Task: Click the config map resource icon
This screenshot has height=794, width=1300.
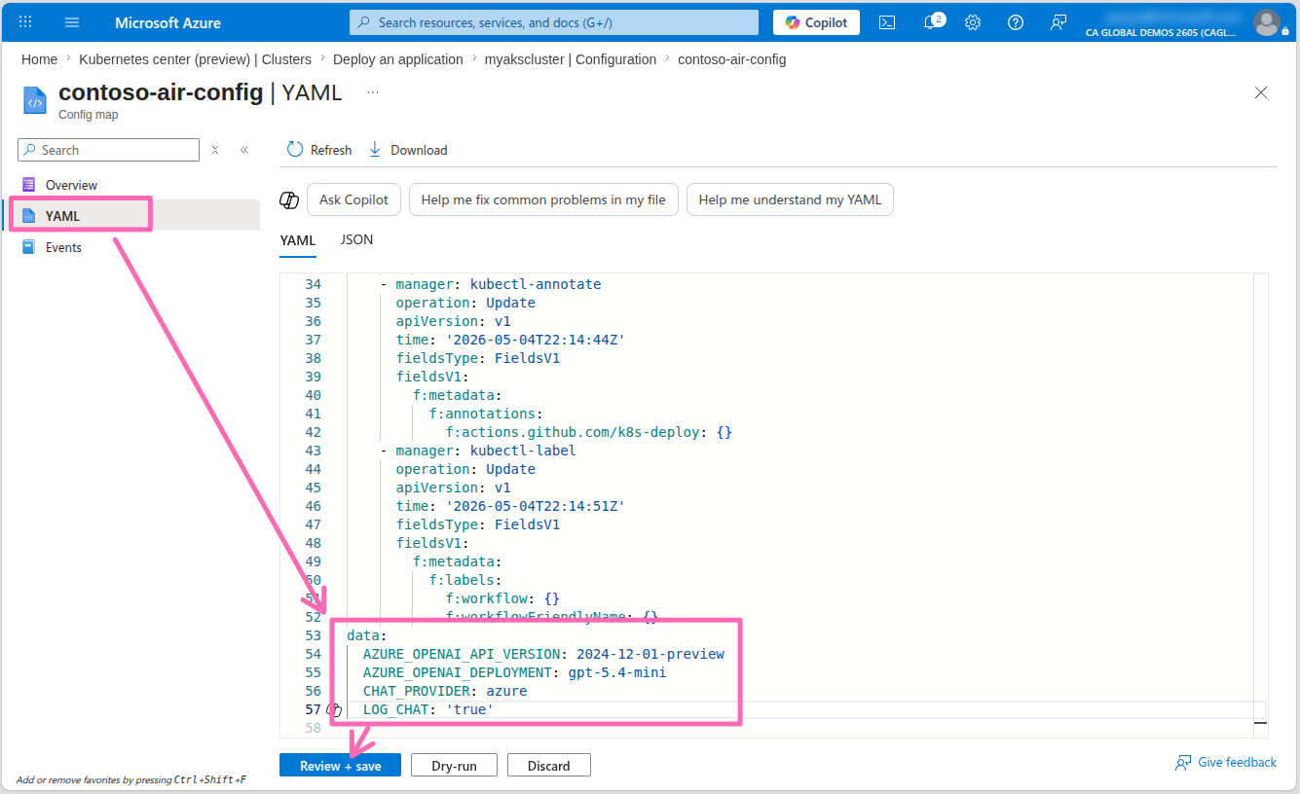Action: click(35, 100)
